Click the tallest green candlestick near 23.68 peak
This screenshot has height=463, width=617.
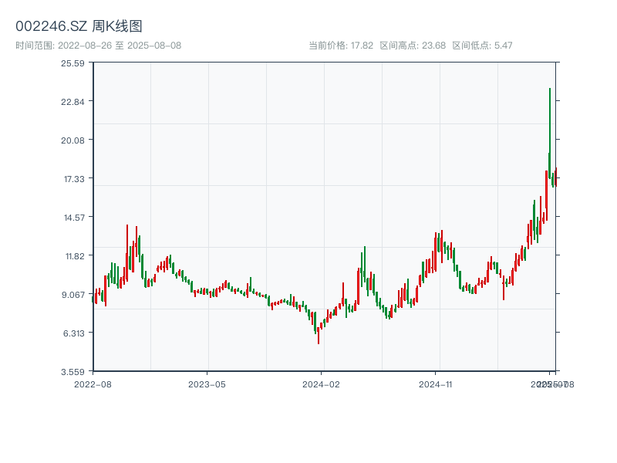(550, 133)
